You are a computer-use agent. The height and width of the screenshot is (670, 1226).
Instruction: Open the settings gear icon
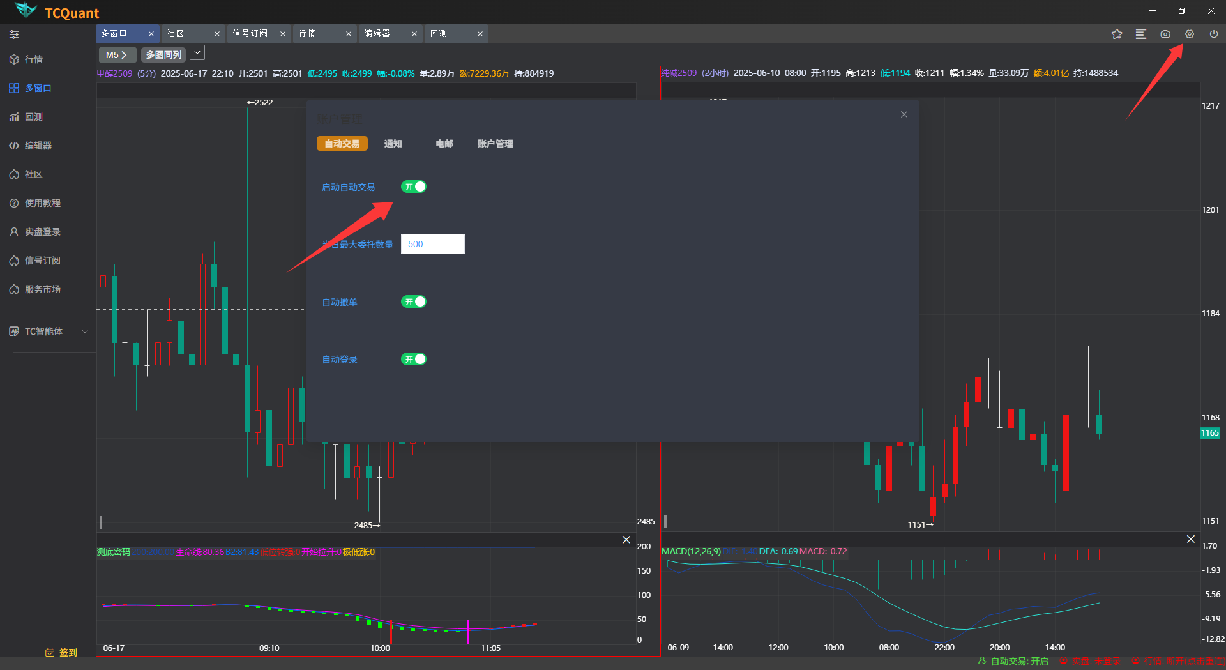1189,34
